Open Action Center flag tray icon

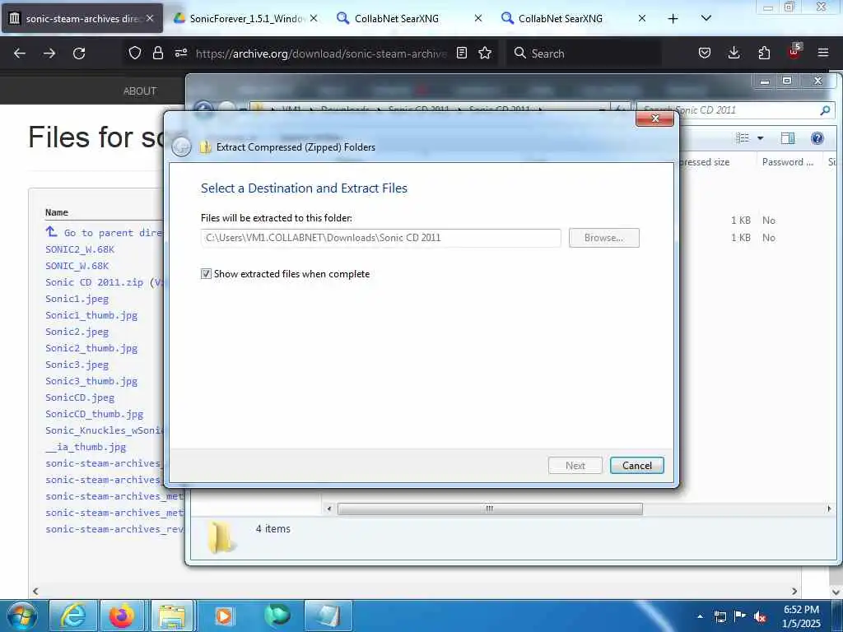pyautogui.click(x=740, y=616)
